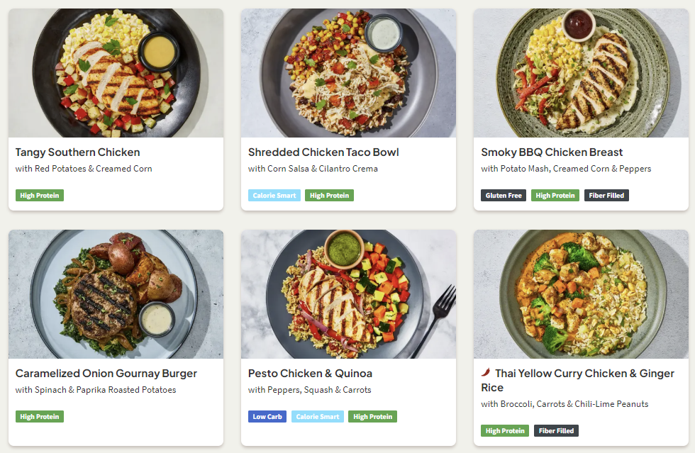
Task: Click the Tangy Southern Chicken title
Action: [x=78, y=152]
